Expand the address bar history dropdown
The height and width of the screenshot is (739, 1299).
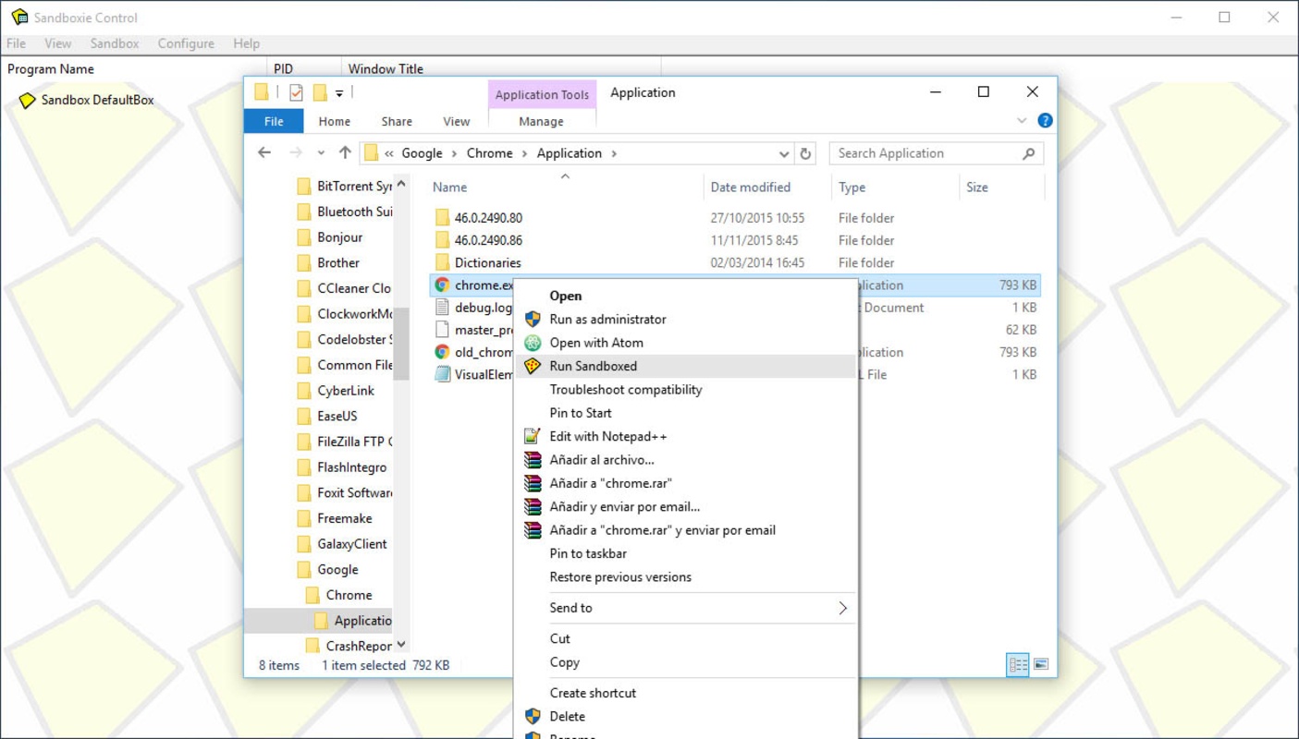pyautogui.click(x=783, y=154)
